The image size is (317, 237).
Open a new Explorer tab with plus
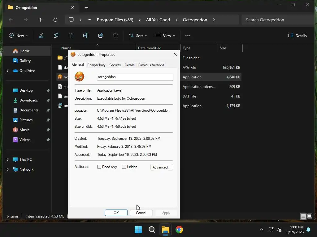point(86,8)
